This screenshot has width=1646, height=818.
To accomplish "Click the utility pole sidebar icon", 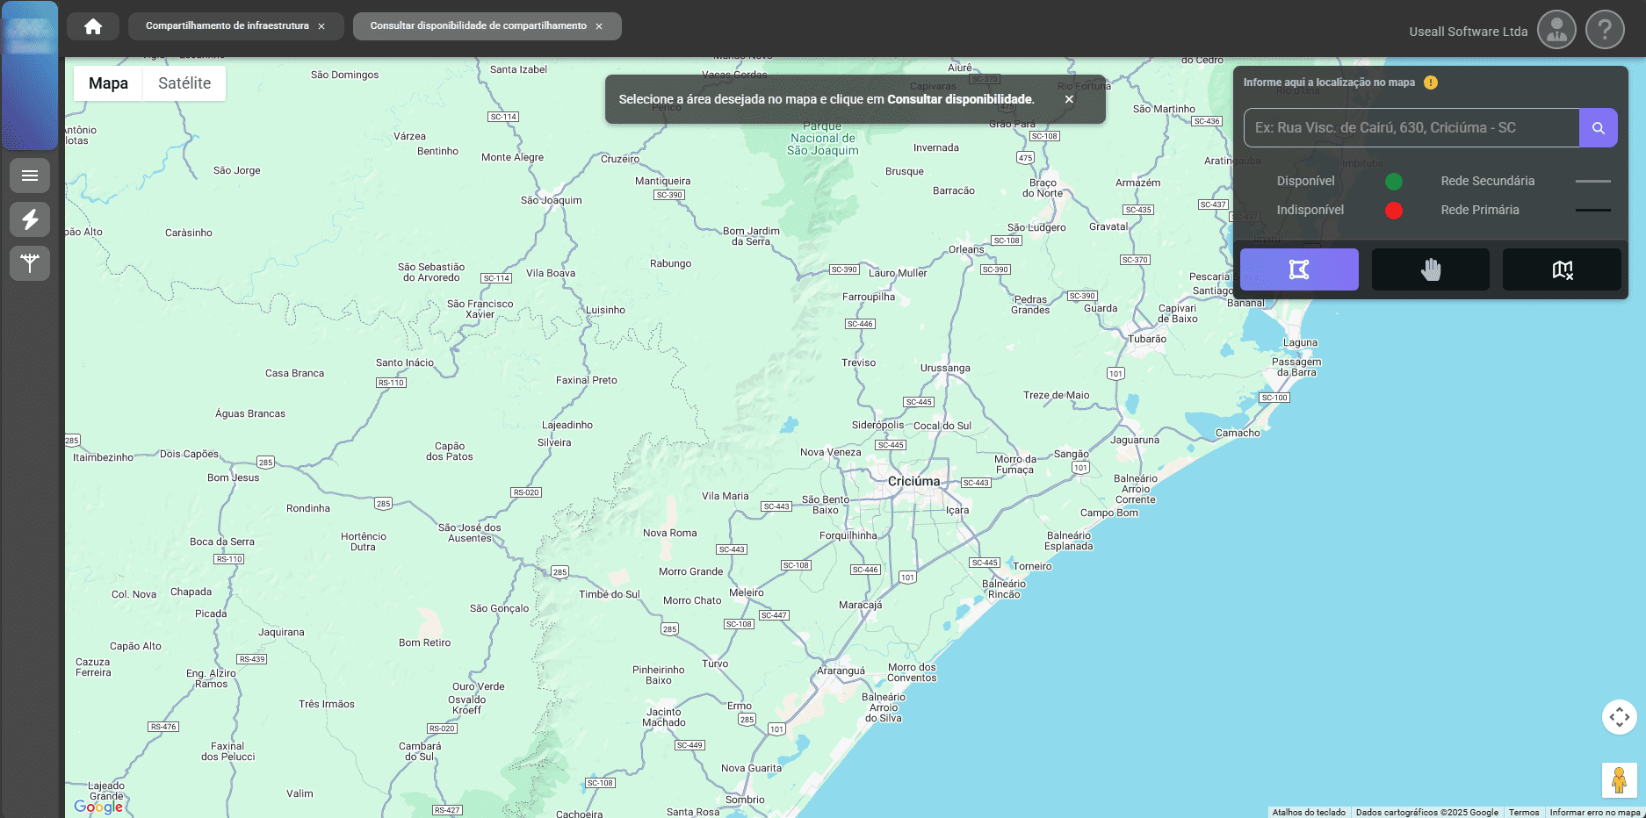I will point(30,263).
